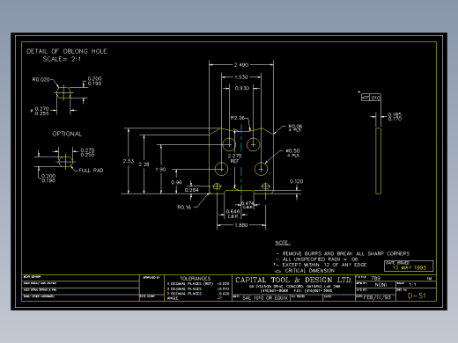Select the '2.275 REF' dimension

pyautogui.click(x=234, y=158)
